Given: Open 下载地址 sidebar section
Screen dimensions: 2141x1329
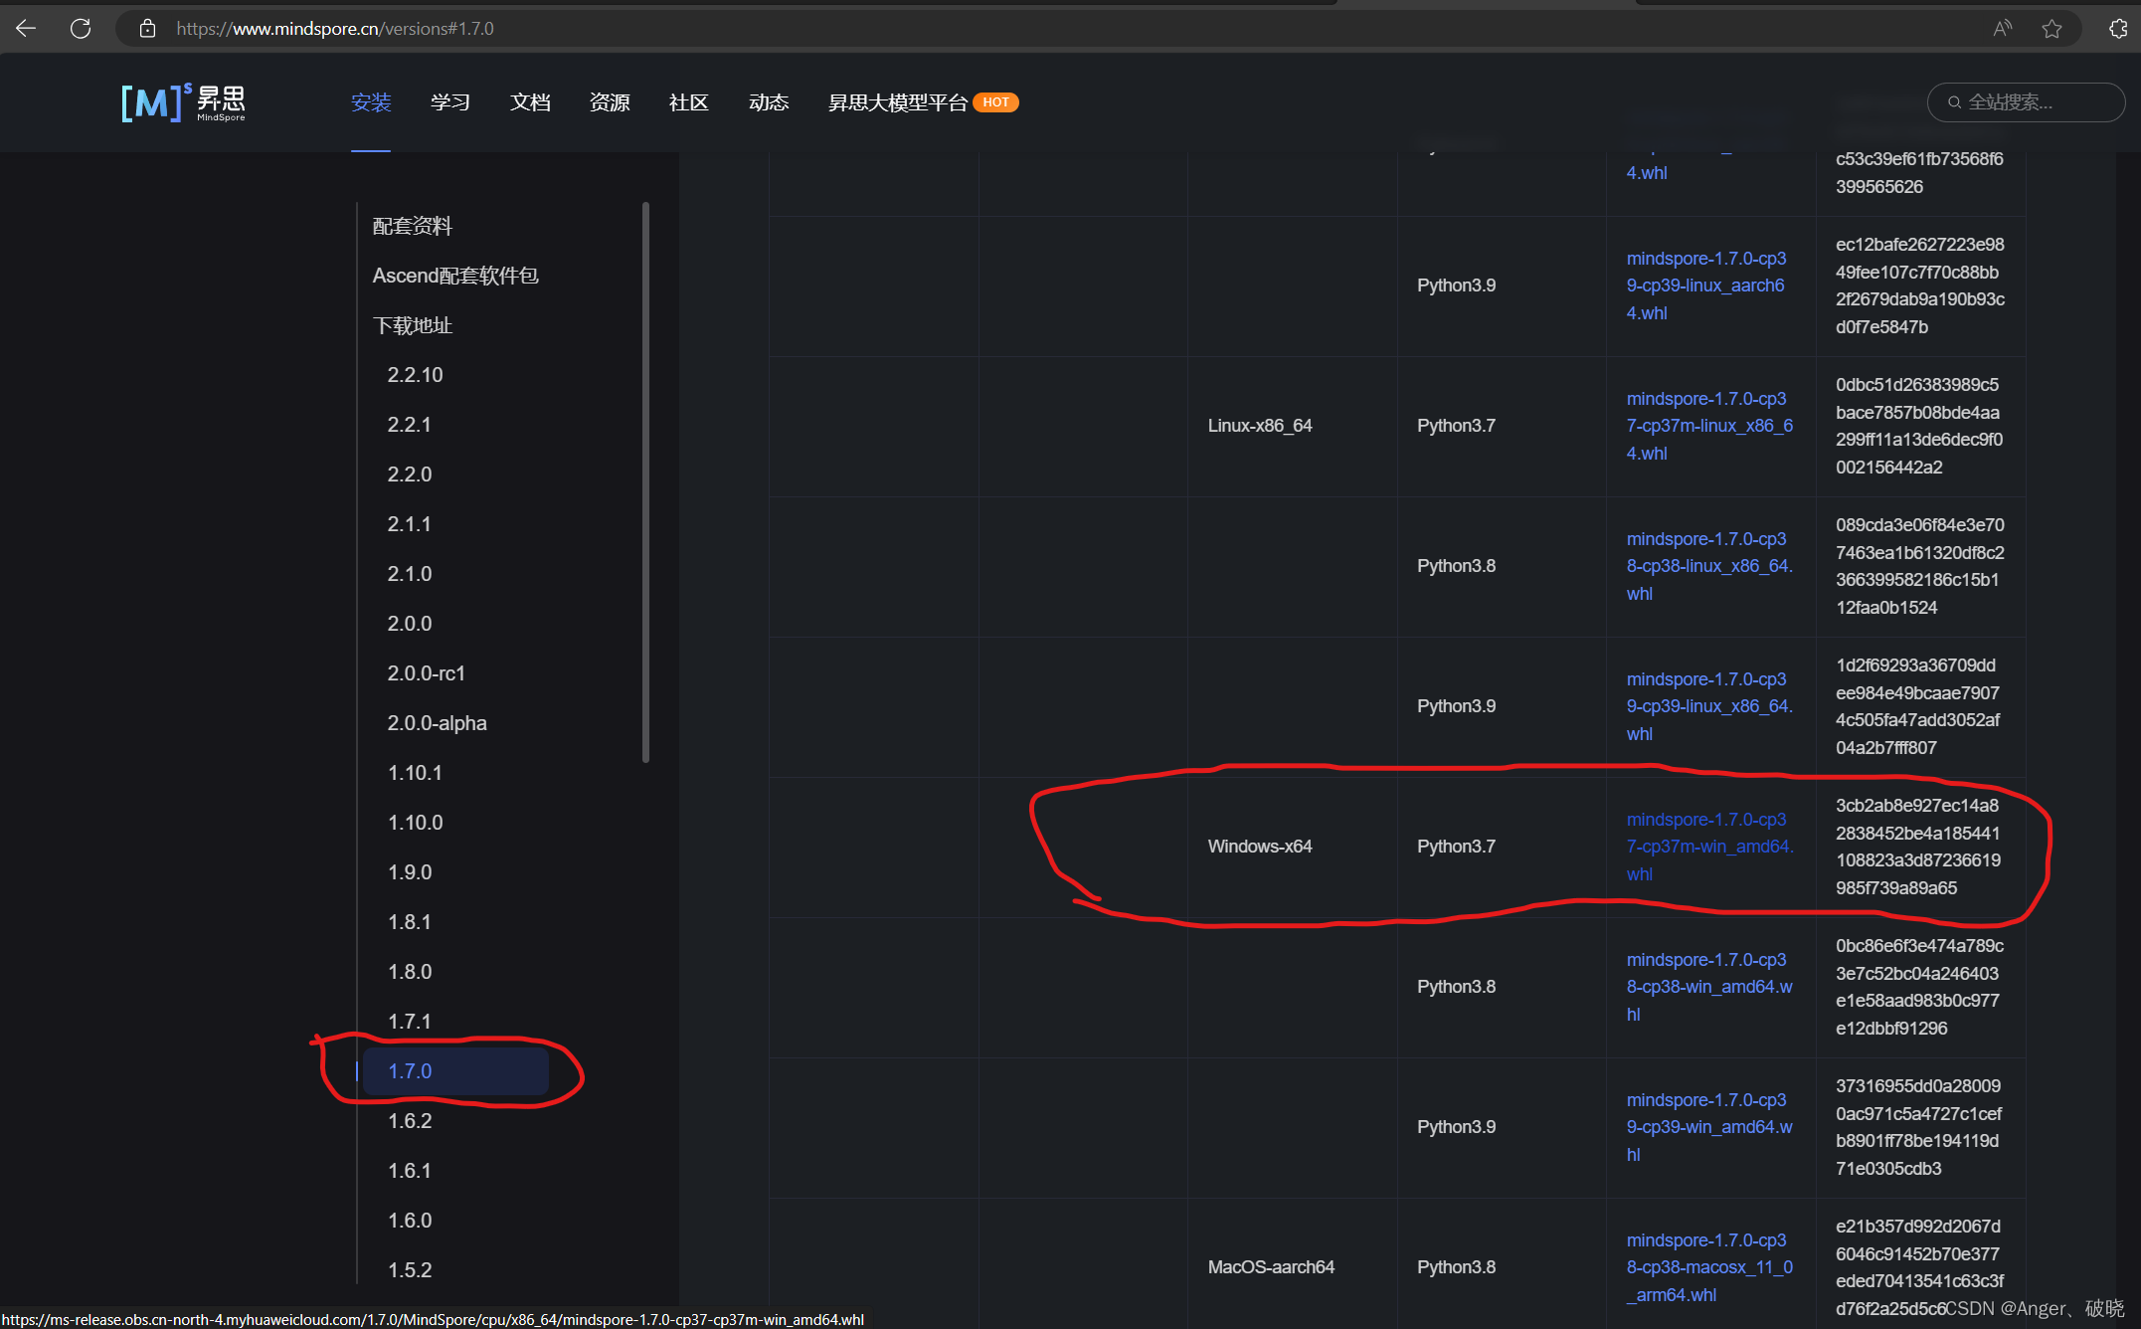Looking at the screenshot, I should pos(412,325).
